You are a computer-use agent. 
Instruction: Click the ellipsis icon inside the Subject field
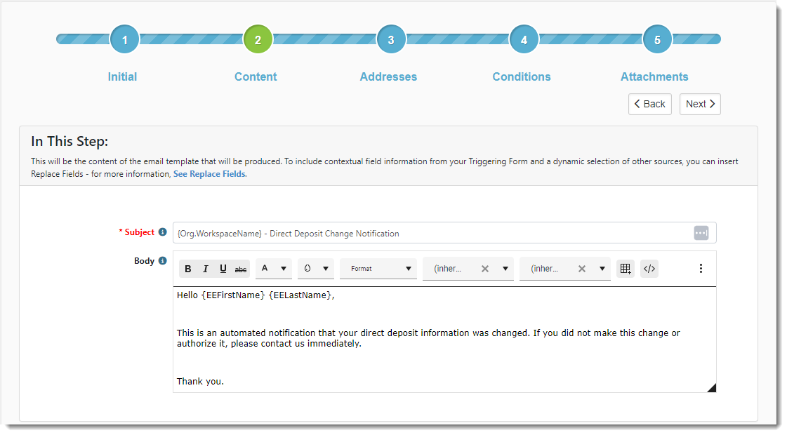pyautogui.click(x=701, y=233)
